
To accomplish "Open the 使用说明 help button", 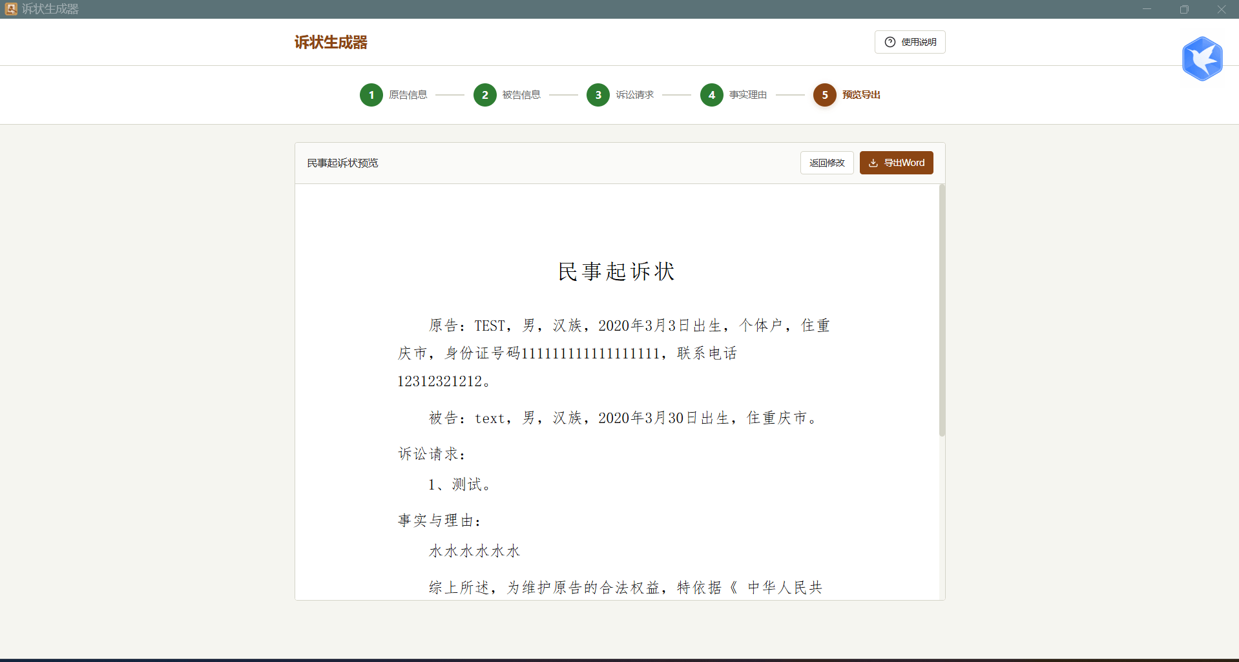I will coord(910,42).
